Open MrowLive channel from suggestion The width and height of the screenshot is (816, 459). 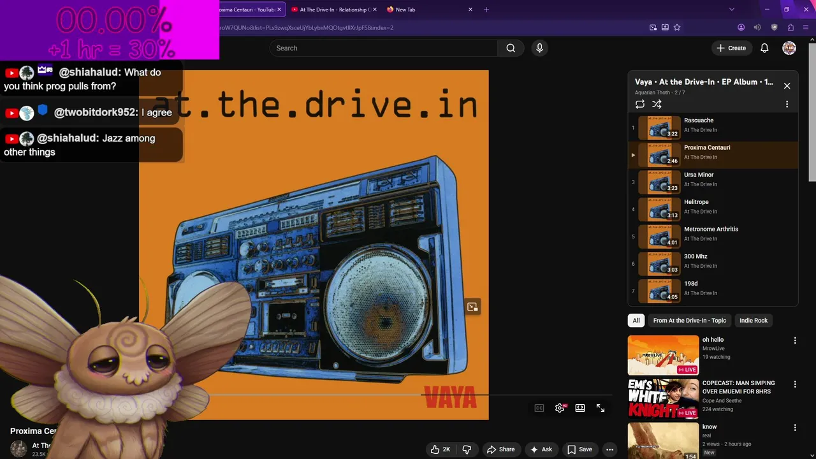[x=713, y=349]
